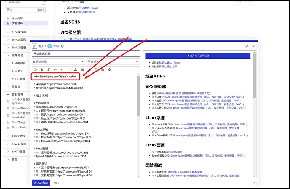The image size is (290, 189).
Task: Click the preview pane vertical scrollbar thumb
Action: point(255,76)
